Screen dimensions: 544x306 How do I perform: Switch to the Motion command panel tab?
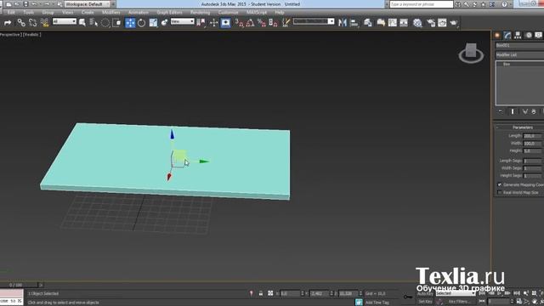tap(529, 35)
